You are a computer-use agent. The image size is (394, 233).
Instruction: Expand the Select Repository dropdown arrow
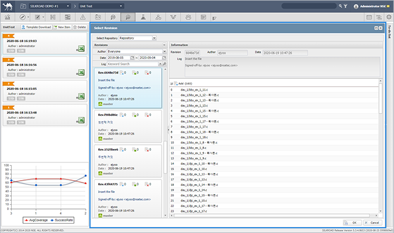[154, 38]
